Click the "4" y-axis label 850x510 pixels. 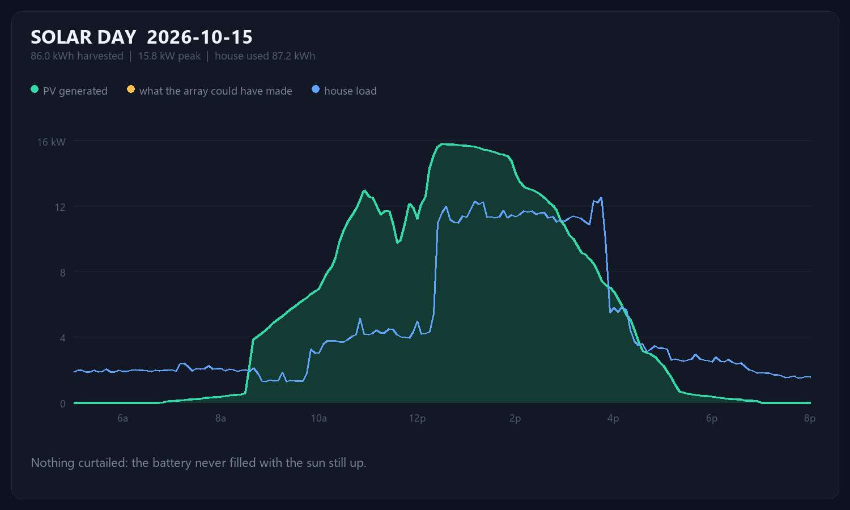tap(63, 338)
